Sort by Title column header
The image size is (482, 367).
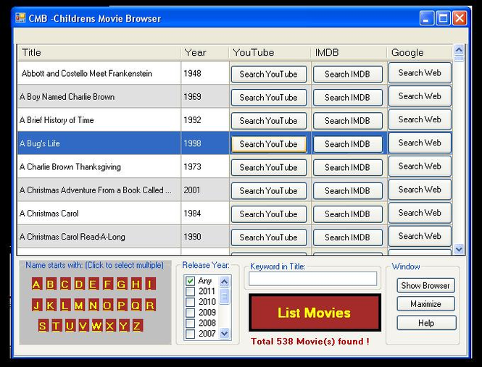[99, 53]
